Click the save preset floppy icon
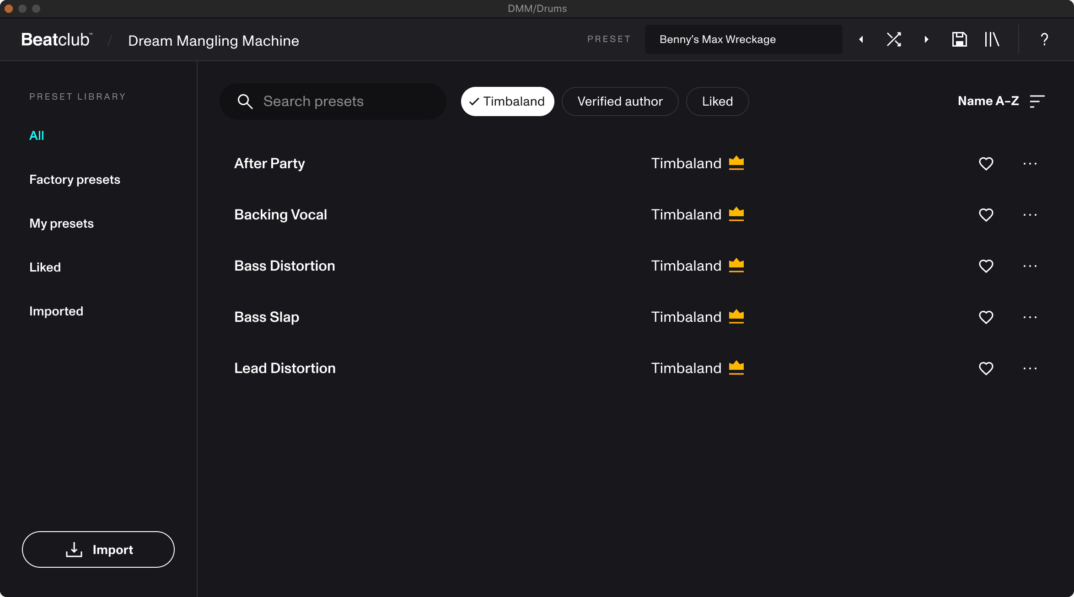This screenshot has width=1074, height=597. [959, 39]
